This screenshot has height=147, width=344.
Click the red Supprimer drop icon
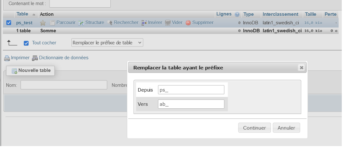(x=188, y=23)
